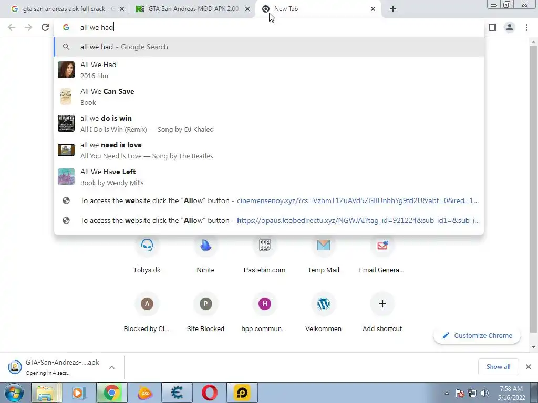Open the Site Blocked shortcut
The image size is (538, 403).
[x=205, y=312]
